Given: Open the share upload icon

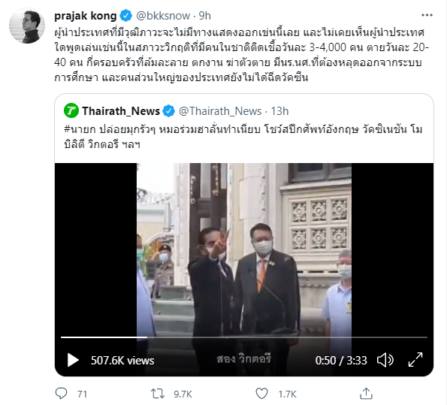Looking at the screenshot, I should 366,394.
